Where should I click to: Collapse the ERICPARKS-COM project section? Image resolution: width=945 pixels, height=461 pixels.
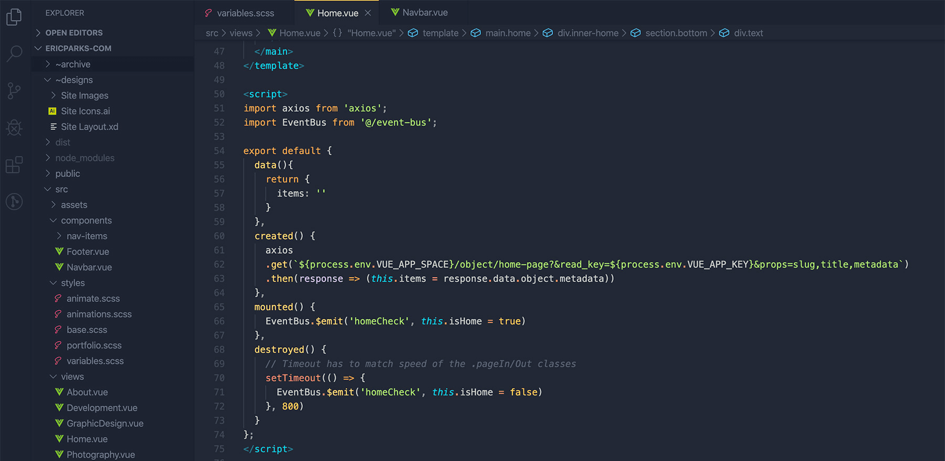coord(38,48)
